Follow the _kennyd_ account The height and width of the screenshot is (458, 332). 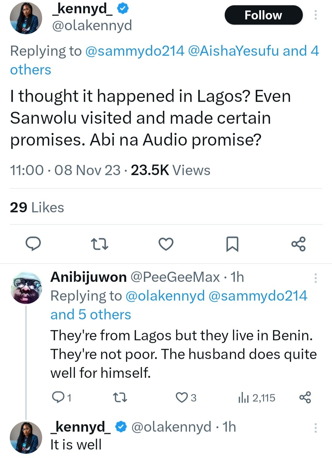[263, 15]
